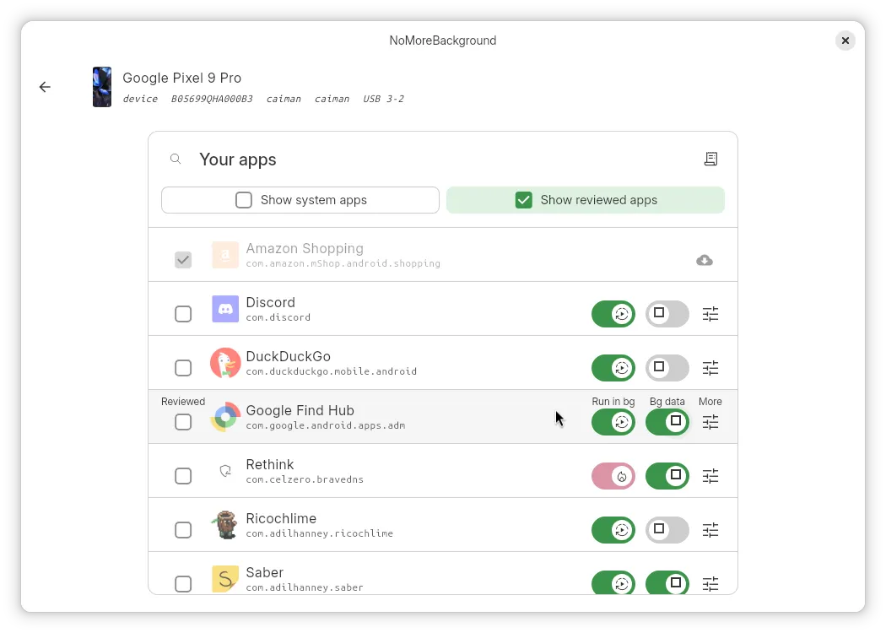Toggle Saber background data switch

click(667, 582)
